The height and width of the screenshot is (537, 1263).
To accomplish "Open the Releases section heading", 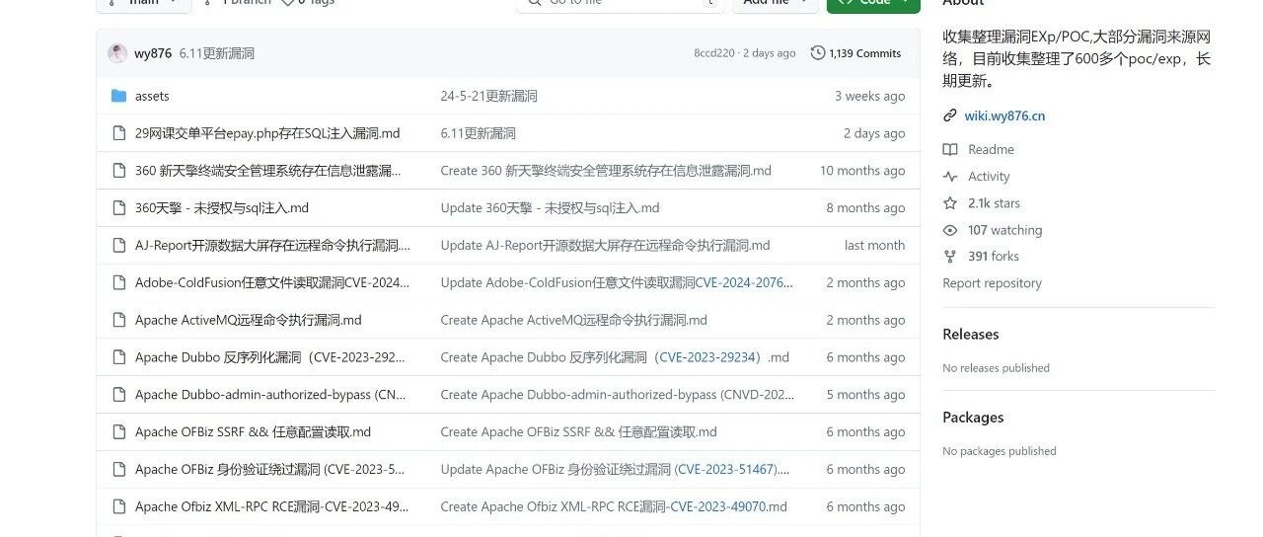I will pos(971,335).
